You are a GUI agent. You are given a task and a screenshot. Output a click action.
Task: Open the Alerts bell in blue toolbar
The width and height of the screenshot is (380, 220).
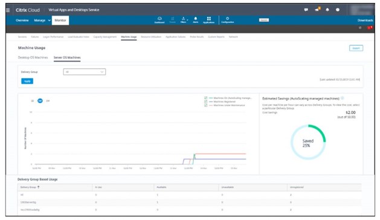pos(195,20)
